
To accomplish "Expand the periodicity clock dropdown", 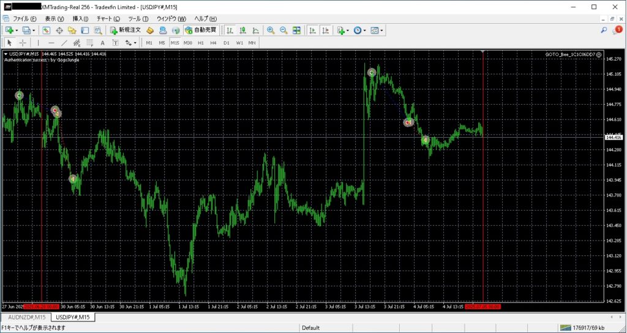I will (x=365, y=30).
